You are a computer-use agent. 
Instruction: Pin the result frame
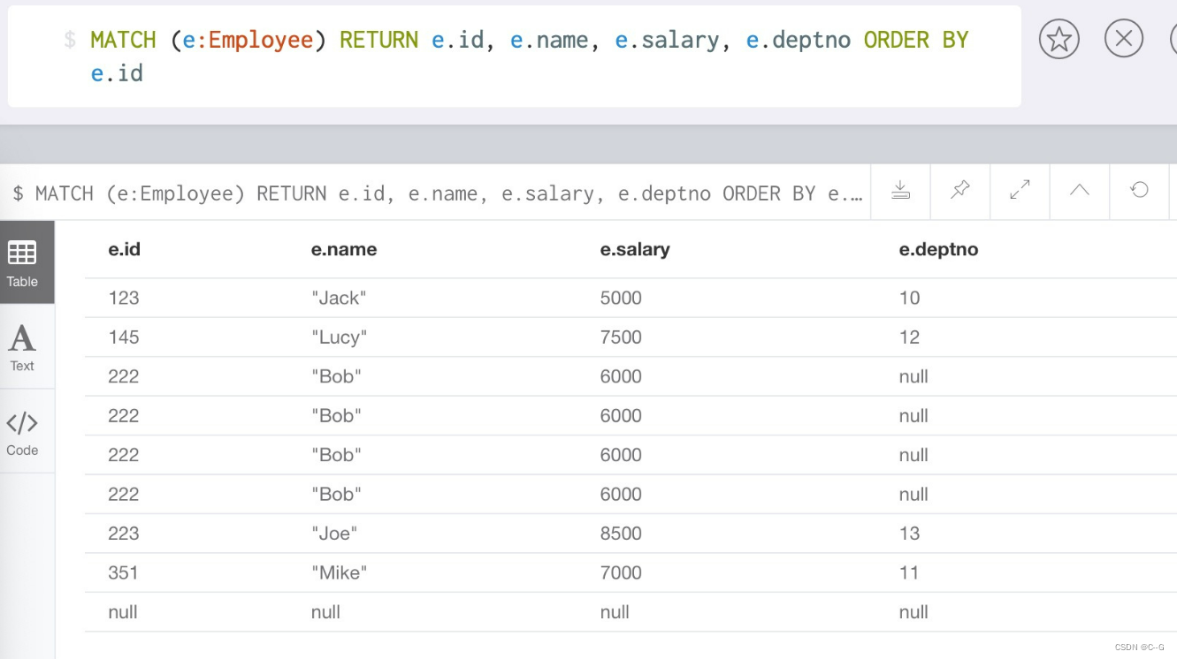coord(960,190)
